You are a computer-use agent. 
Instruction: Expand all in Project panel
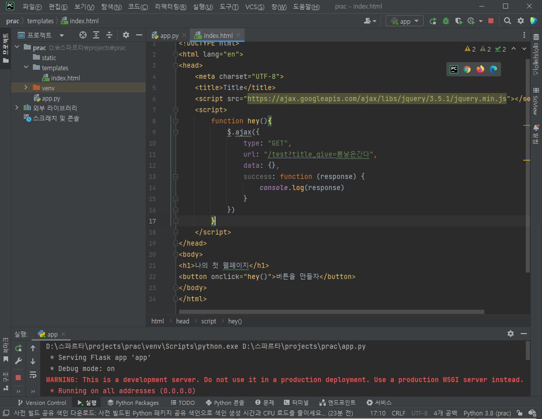96,35
